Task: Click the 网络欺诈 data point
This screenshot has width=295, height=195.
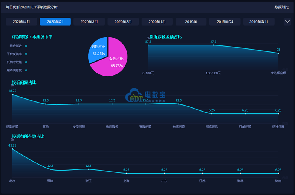Action: click(x=212, y=114)
